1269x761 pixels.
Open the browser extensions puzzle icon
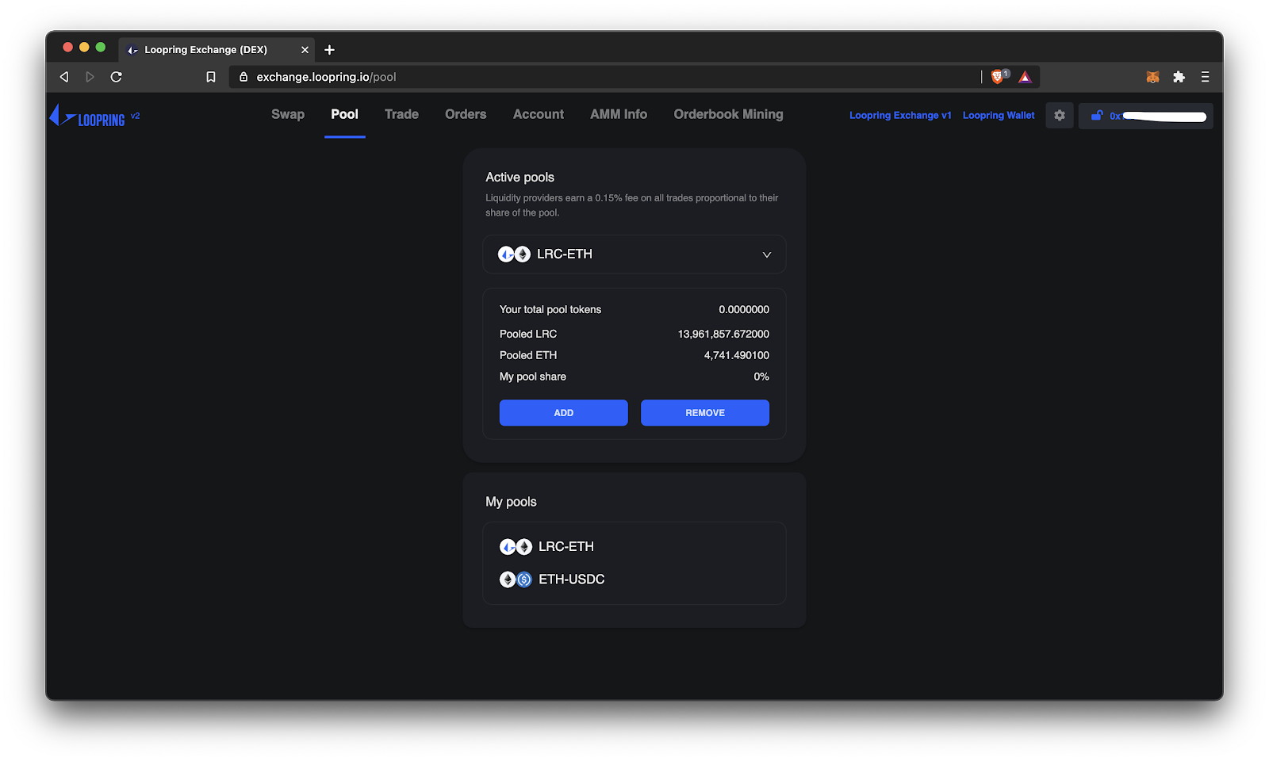1179,77
